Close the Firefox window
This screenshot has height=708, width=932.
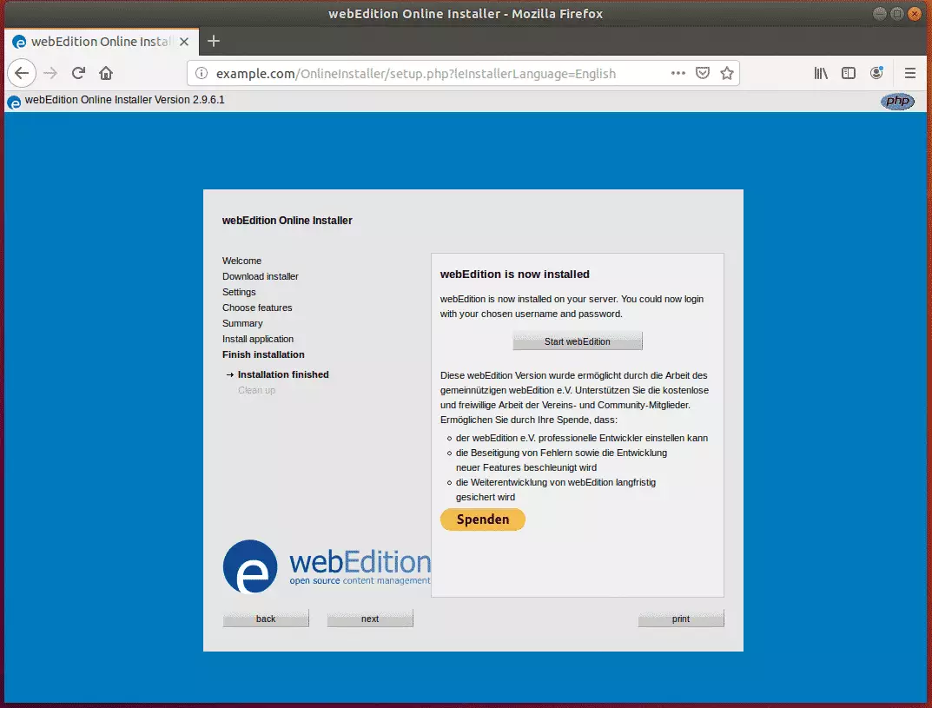(914, 14)
